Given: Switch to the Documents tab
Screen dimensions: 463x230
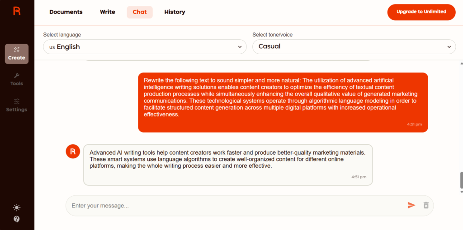Looking at the screenshot, I should click(x=66, y=12).
